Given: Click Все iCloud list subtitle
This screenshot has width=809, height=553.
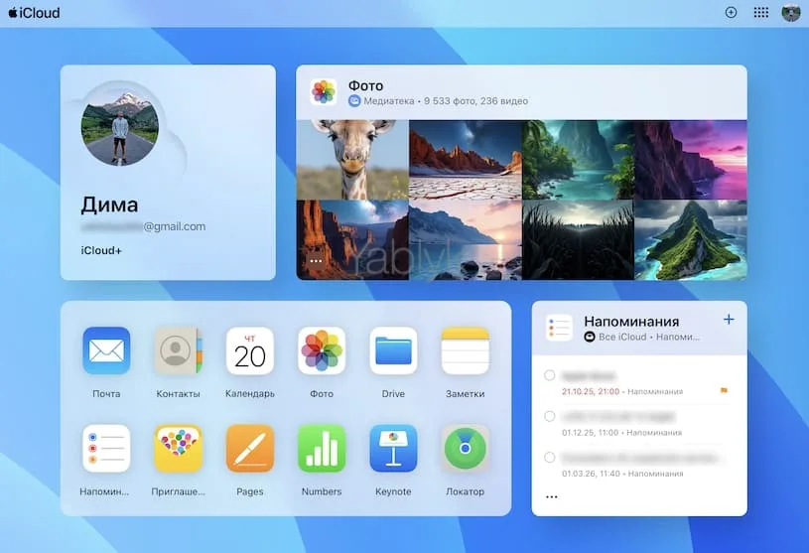Looking at the screenshot, I should coord(622,337).
